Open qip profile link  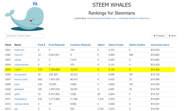[16, 109]
